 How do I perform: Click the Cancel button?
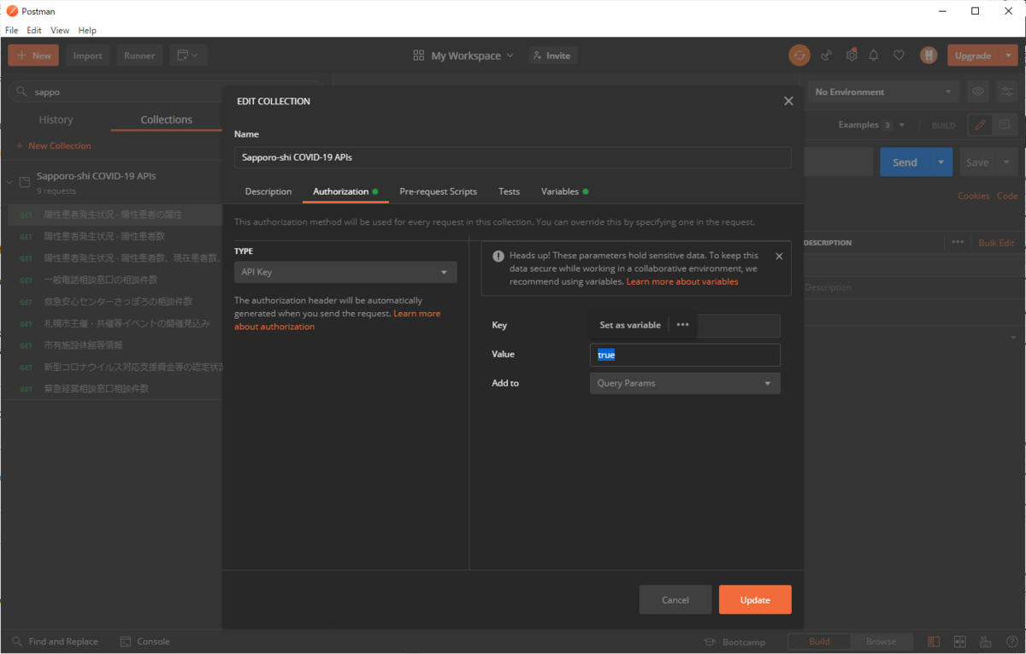click(x=675, y=599)
